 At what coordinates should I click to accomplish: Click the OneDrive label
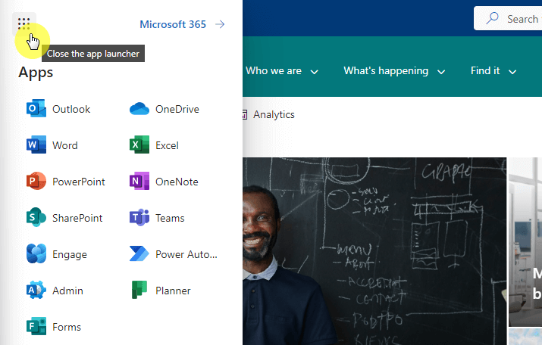click(x=177, y=109)
